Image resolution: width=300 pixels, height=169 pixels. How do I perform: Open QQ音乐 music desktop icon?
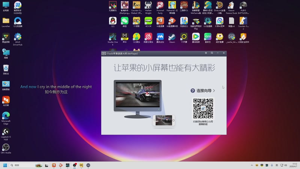click(136, 38)
